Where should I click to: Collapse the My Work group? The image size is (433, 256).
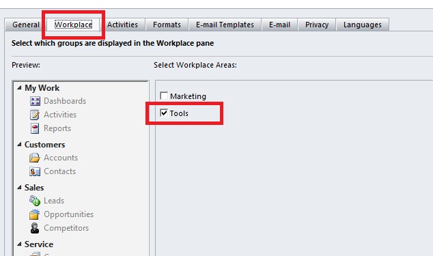(19, 88)
